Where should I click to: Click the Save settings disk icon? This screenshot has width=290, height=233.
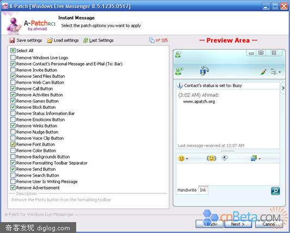click(12, 40)
